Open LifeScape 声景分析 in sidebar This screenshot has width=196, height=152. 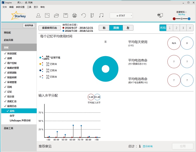point(20,120)
